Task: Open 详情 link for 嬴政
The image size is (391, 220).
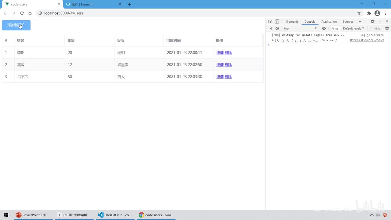Action: click(220, 64)
